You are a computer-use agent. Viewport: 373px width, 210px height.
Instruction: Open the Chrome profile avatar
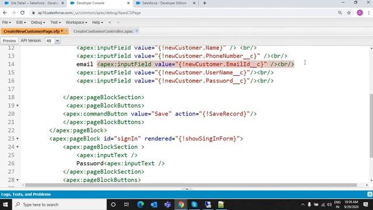click(360, 13)
